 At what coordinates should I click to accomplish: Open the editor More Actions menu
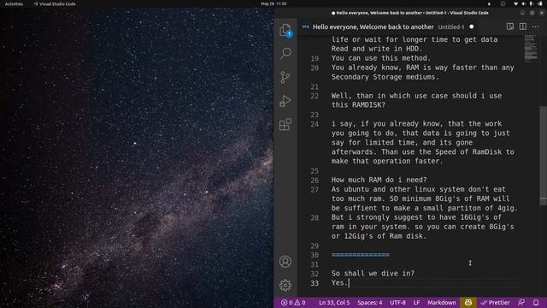(536, 27)
